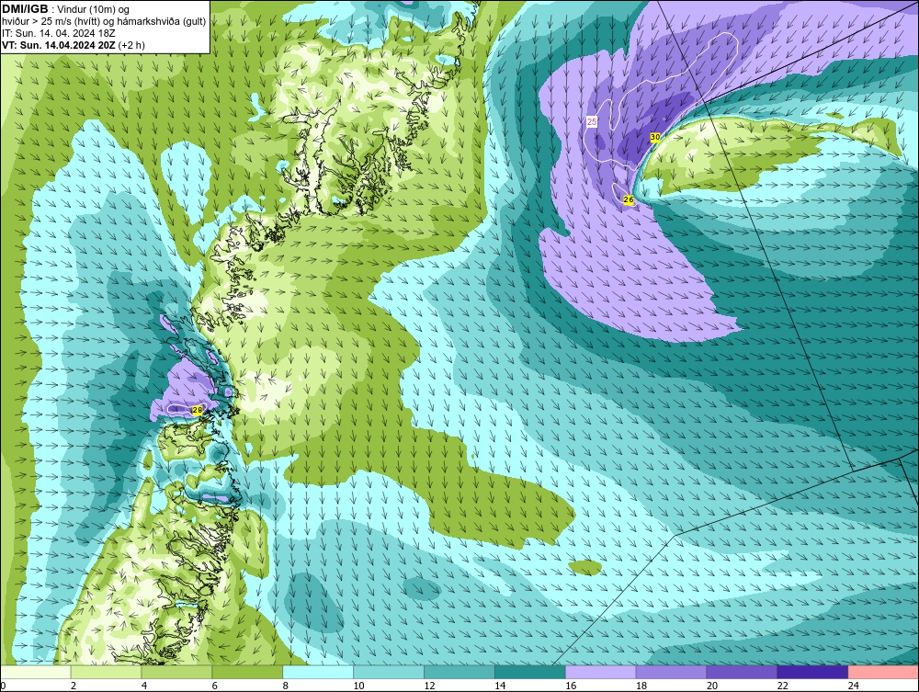Click the legend scale number 12

tap(429, 686)
